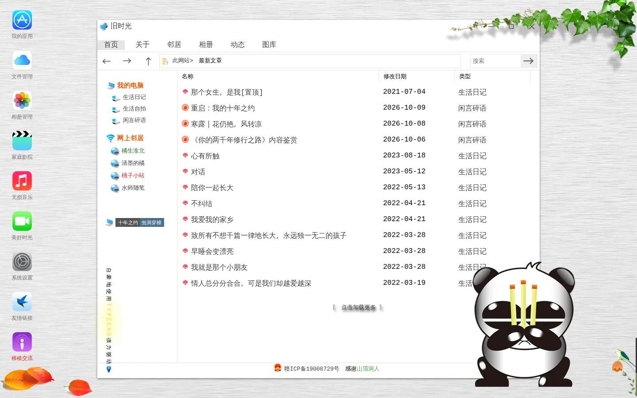Launch the 相册管理 photos icon

tap(22, 100)
